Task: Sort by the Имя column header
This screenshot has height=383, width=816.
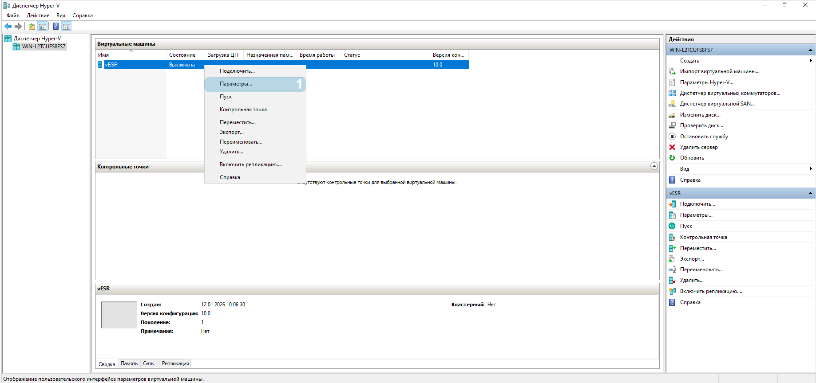Action: point(131,55)
